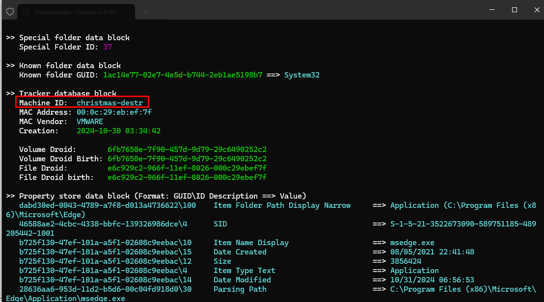Click the administrator shield icon in title bar
The width and height of the screenshot is (544, 302).
click(x=10, y=11)
